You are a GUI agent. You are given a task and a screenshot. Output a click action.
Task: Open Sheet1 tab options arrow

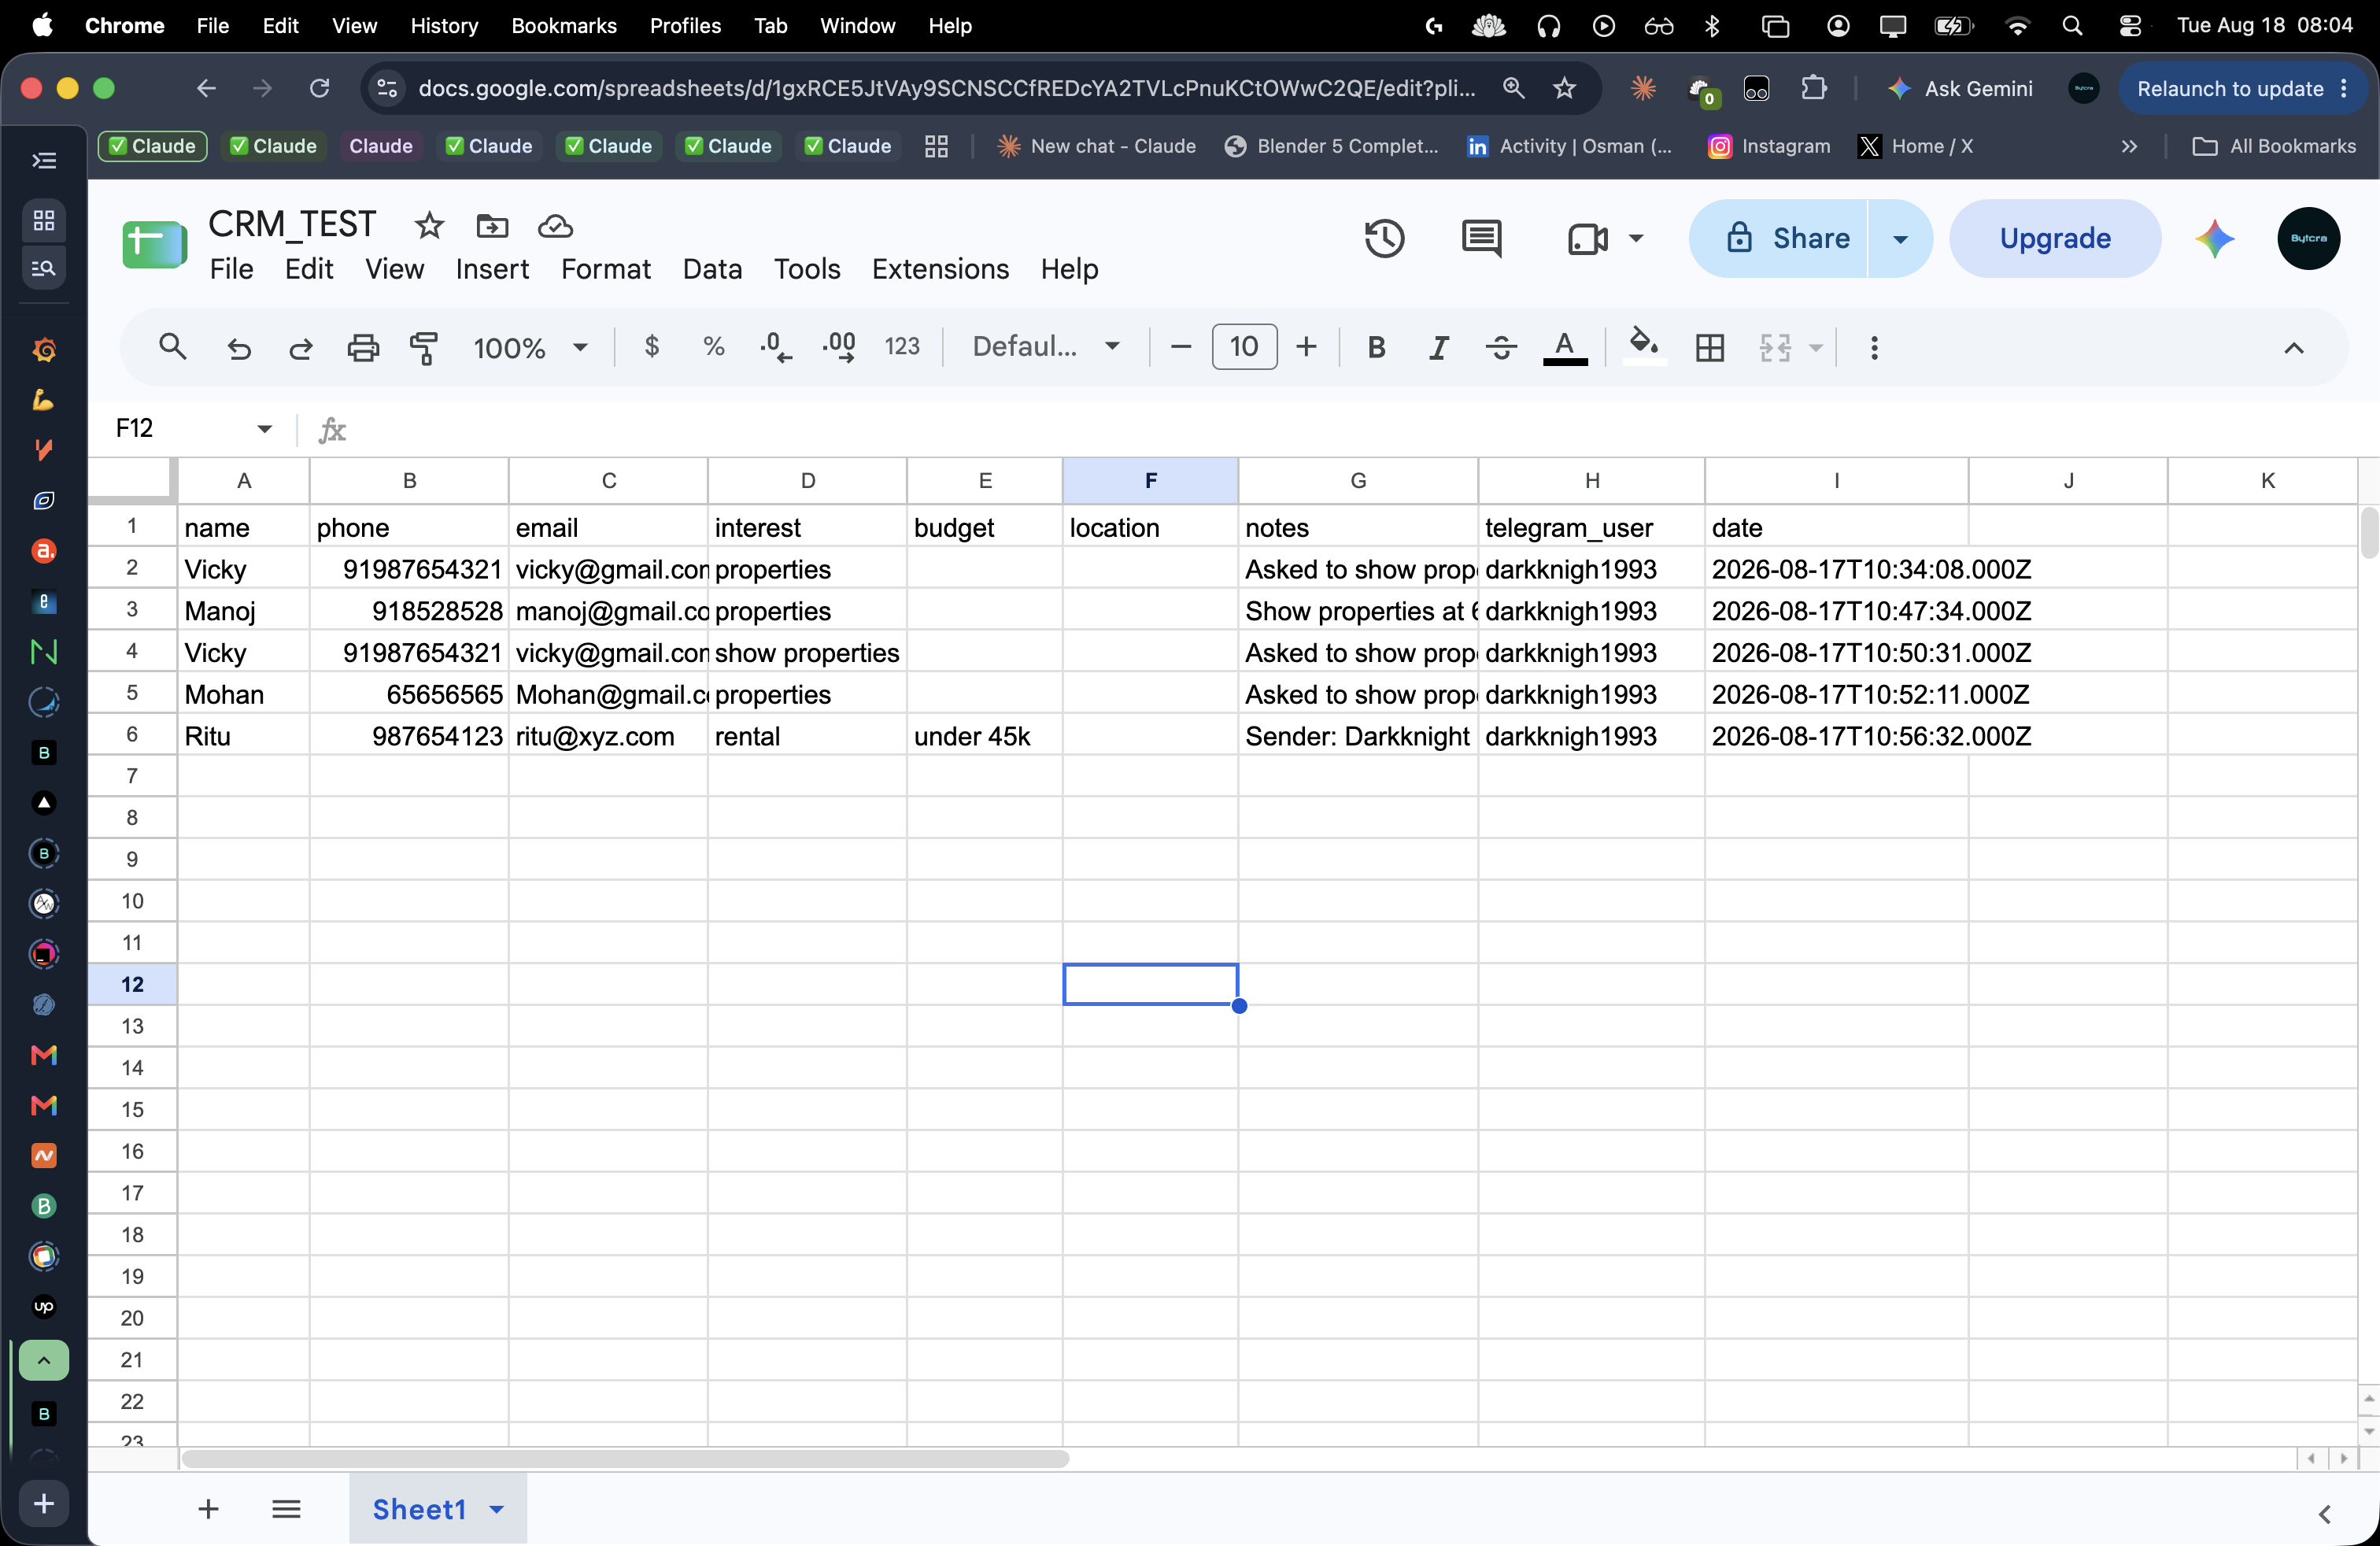point(496,1509)
